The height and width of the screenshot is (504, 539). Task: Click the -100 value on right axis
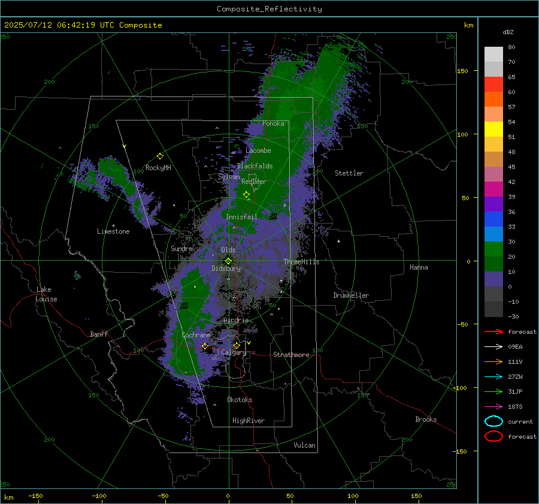(x=461, y=388)
